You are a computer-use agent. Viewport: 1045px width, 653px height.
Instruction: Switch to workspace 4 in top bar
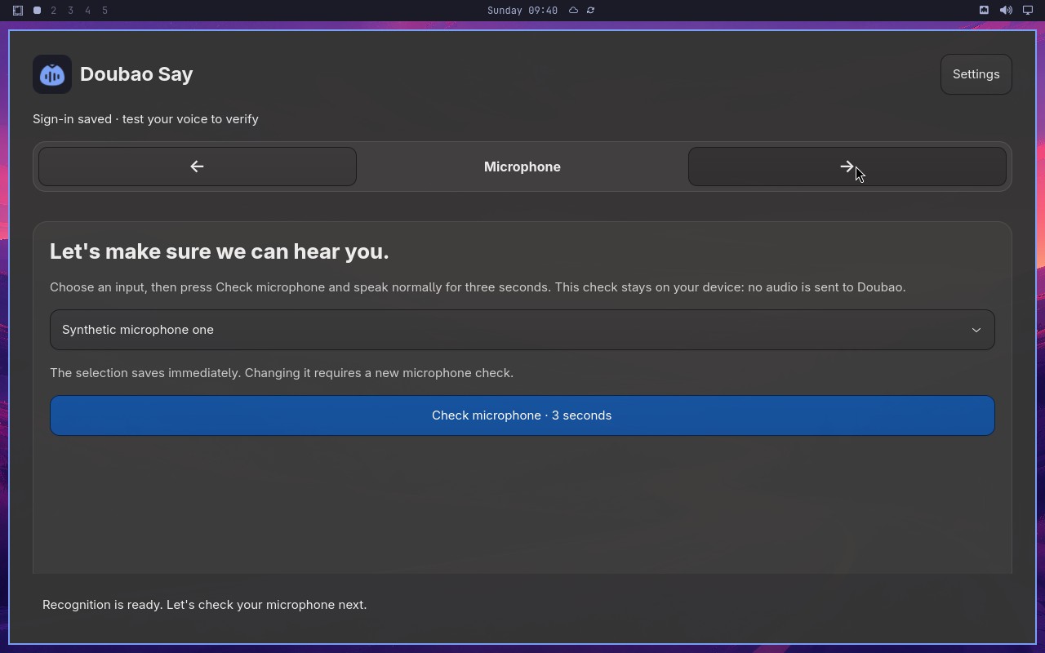pyautogui.click(x=88, y=11)
